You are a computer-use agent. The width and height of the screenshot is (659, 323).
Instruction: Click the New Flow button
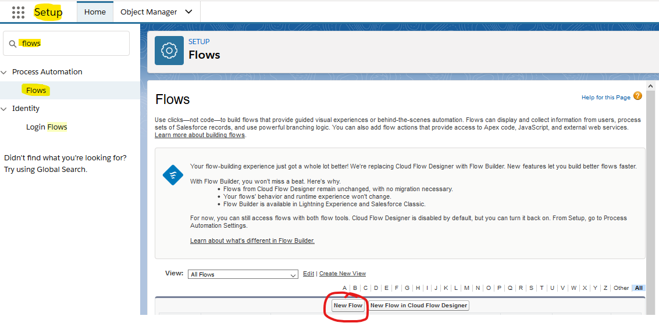(x=348, y=306)
